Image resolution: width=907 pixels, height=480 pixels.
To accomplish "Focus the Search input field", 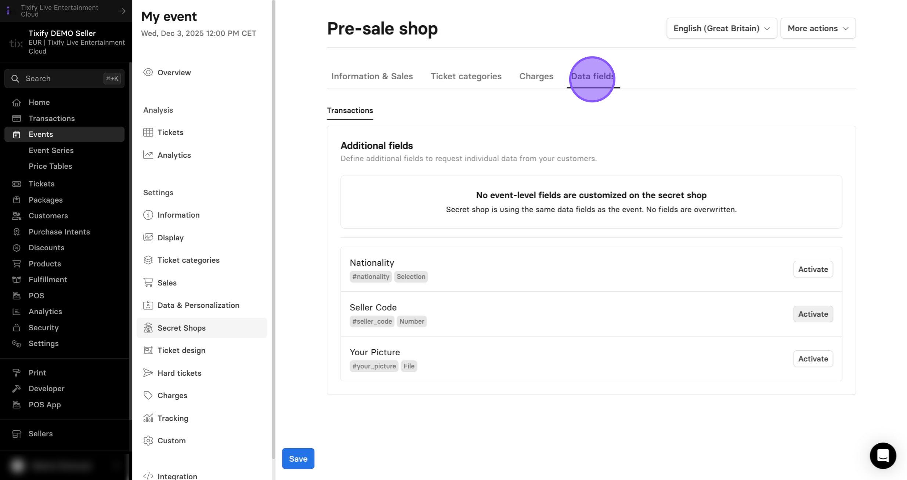I will pos(64,79).
